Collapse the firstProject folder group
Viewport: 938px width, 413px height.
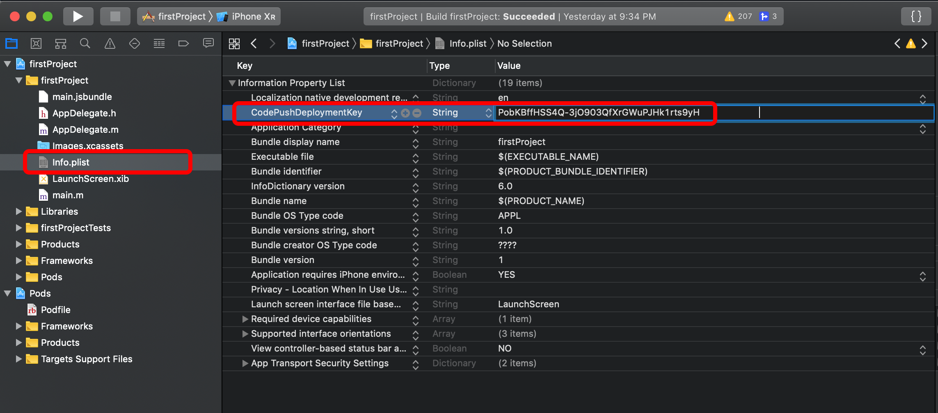click(x=19, y=80)
